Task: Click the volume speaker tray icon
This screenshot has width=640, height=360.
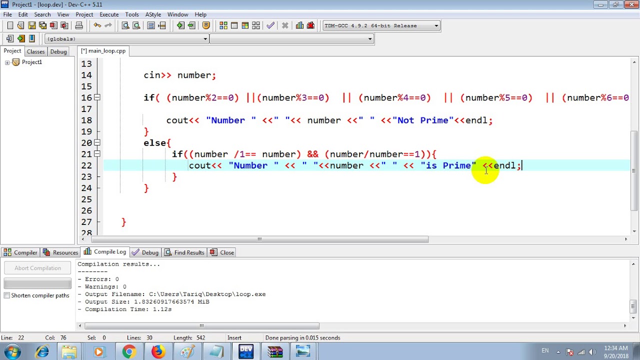Action: pyautogui.click(x=592, y=351)
